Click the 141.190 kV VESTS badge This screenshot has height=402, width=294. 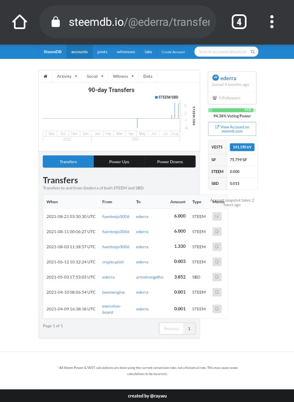tap(242, 147)
